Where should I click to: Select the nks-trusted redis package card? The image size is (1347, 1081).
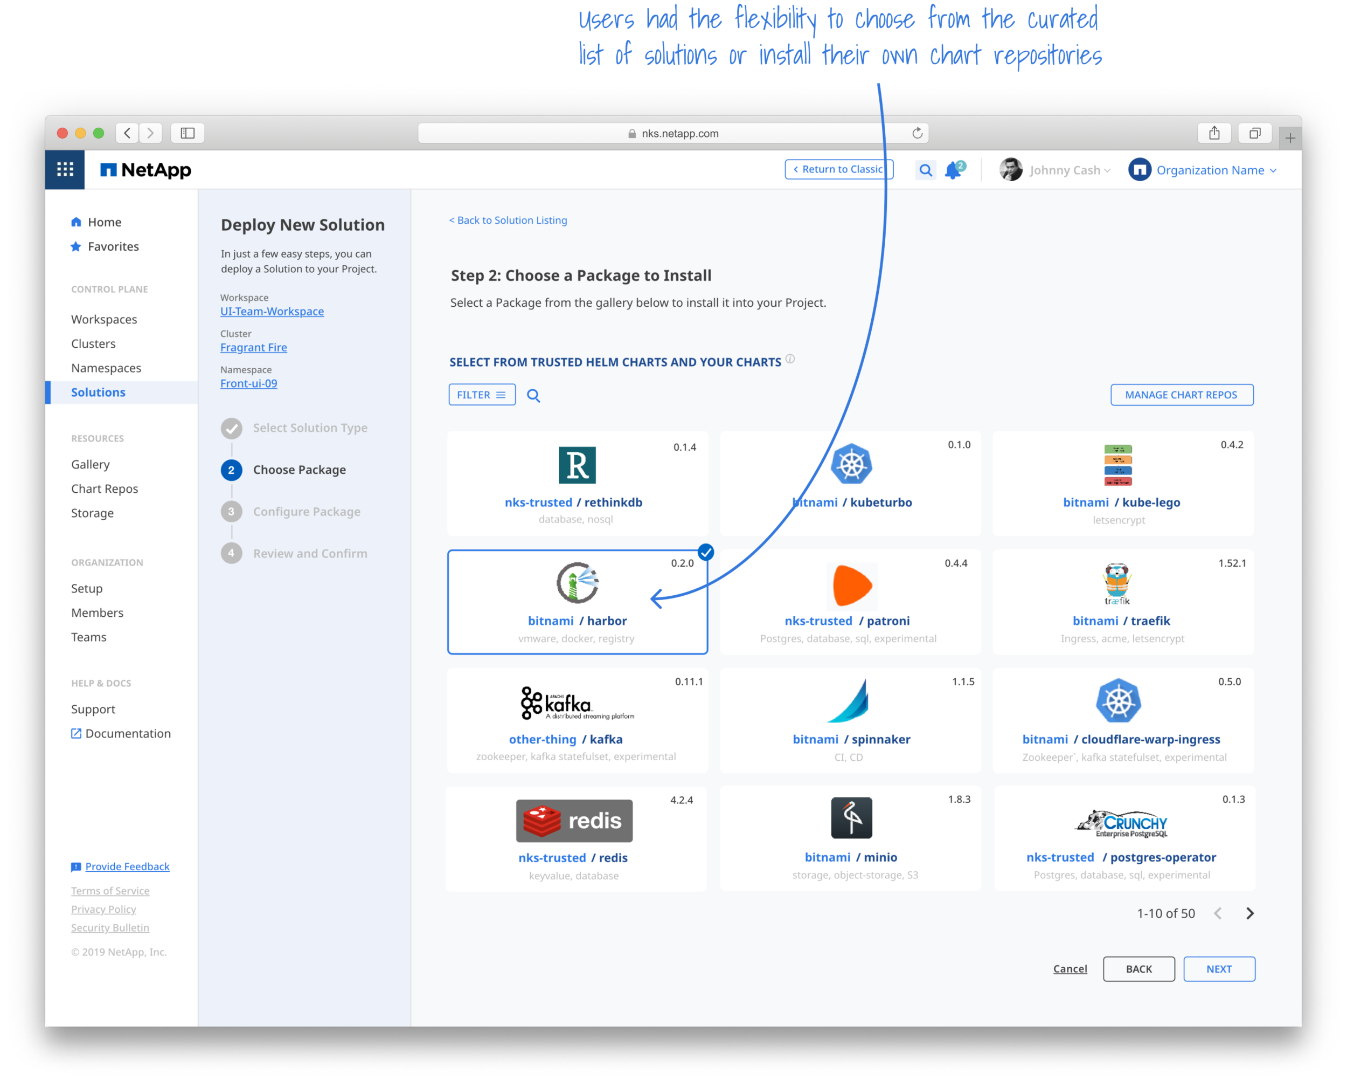tap(575, 838)
